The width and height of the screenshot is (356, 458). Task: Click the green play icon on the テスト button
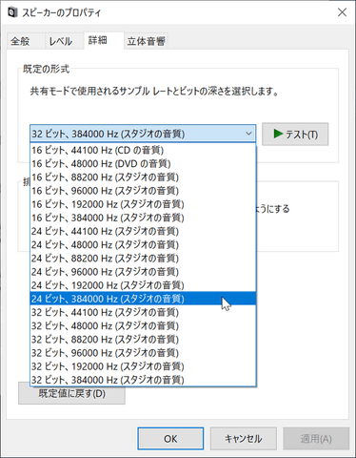point(278,134)
